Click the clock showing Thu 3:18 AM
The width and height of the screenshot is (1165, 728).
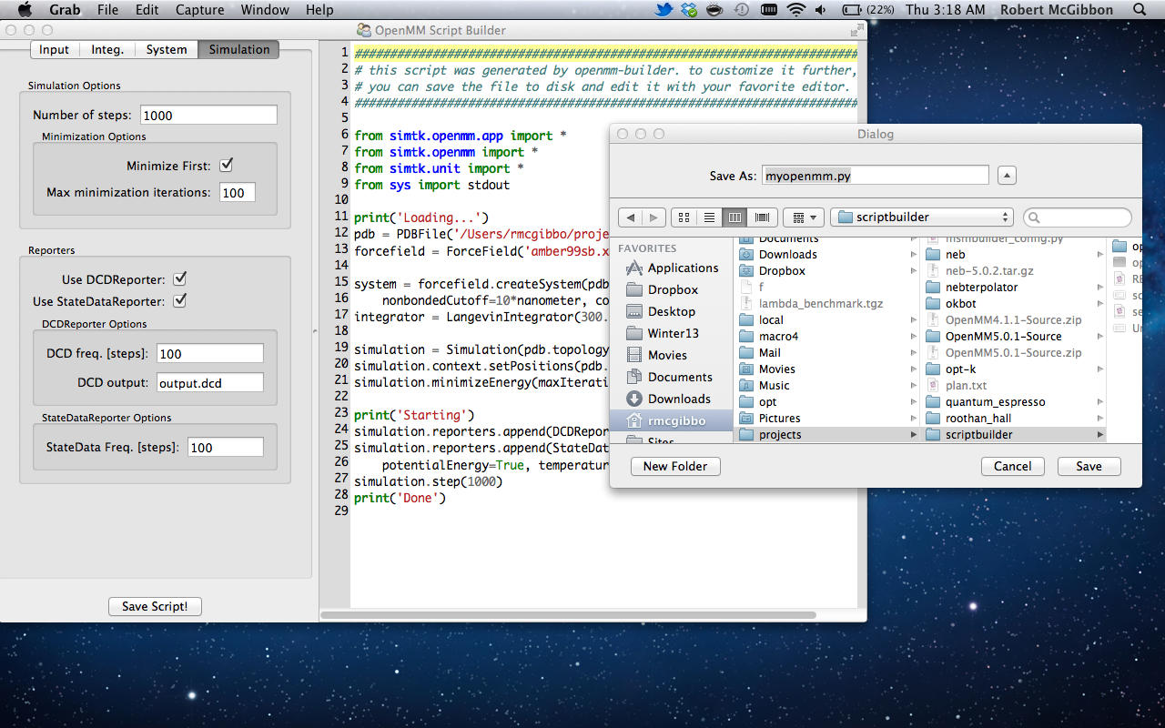pos(946,10)
